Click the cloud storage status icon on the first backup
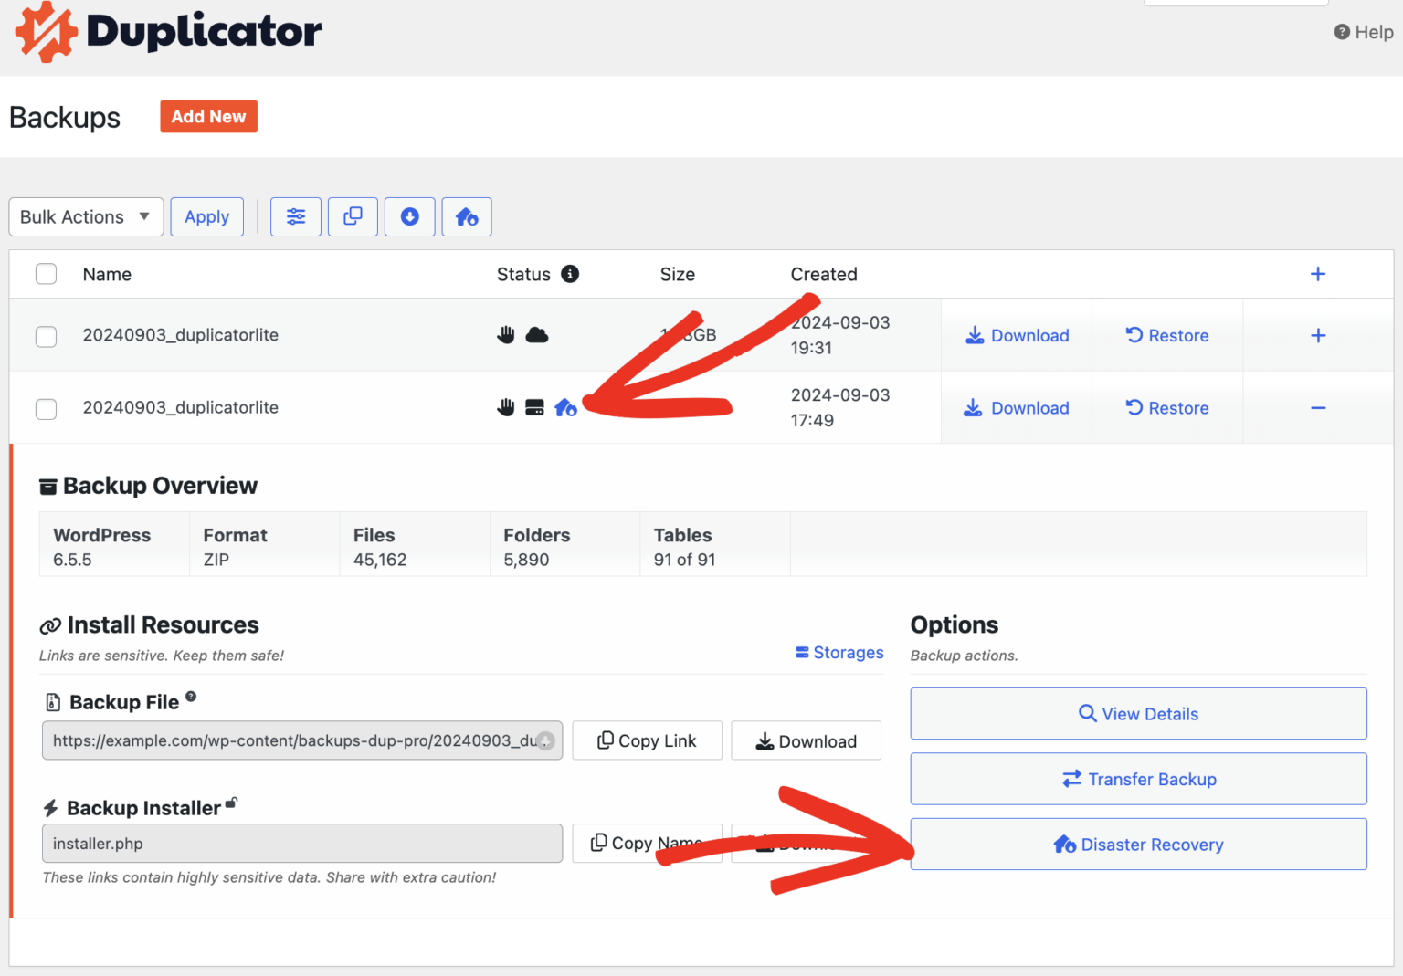The width and height of the screenshot is (1403, 976). 537,334
